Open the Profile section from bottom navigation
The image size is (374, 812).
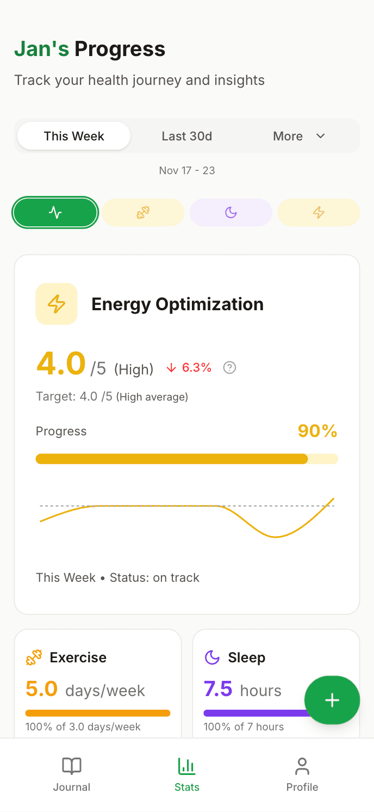[x=302, y=774]
